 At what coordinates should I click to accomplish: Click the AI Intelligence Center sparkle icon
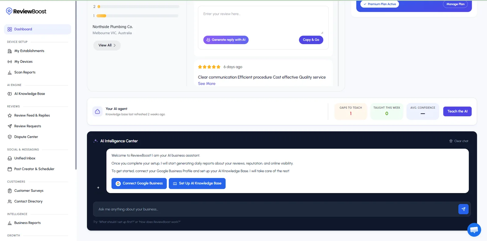tap(96, 141)
